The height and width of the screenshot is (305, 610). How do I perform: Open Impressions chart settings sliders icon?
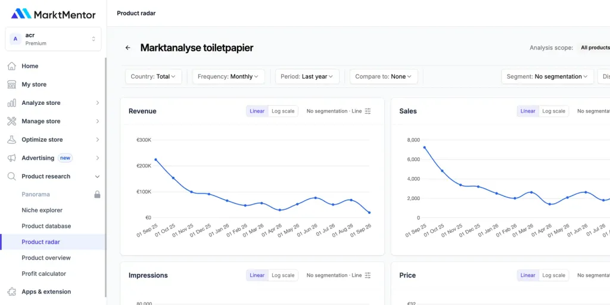click(x=368, y=275)
